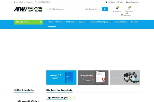Click Kaufen on the Microsoft Office banner
The height and width of the screenshot is (102, 154).
(x=88, y=80)
